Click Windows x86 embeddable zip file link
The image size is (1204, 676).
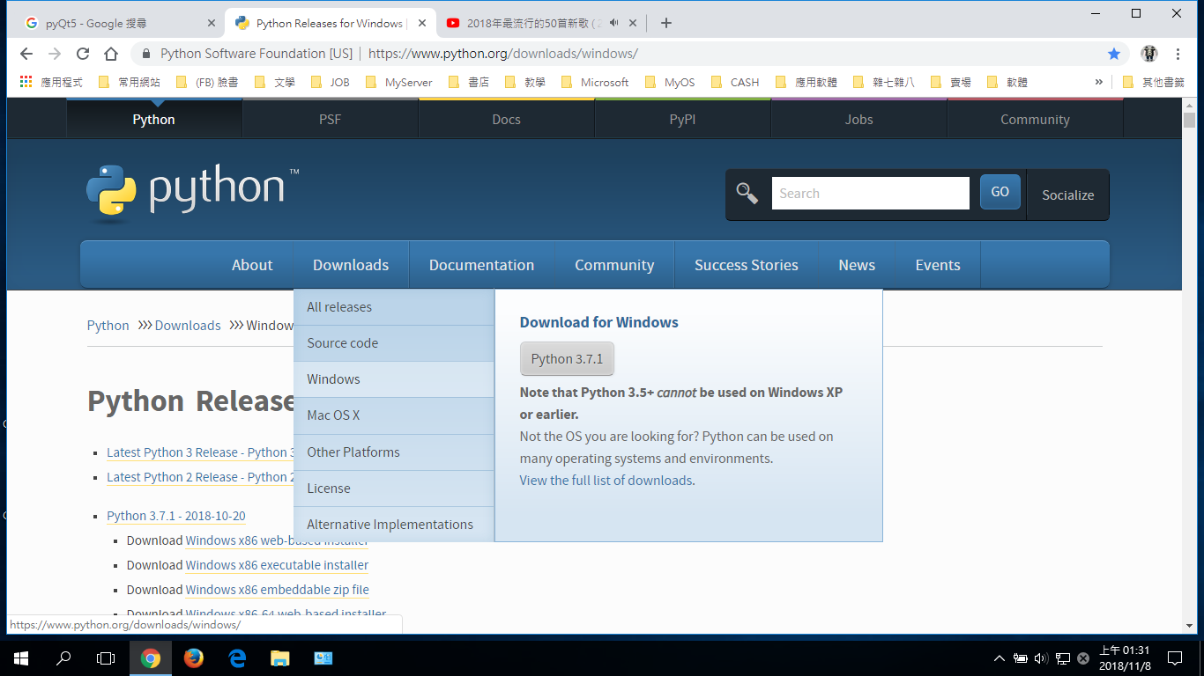click(277, 590)
